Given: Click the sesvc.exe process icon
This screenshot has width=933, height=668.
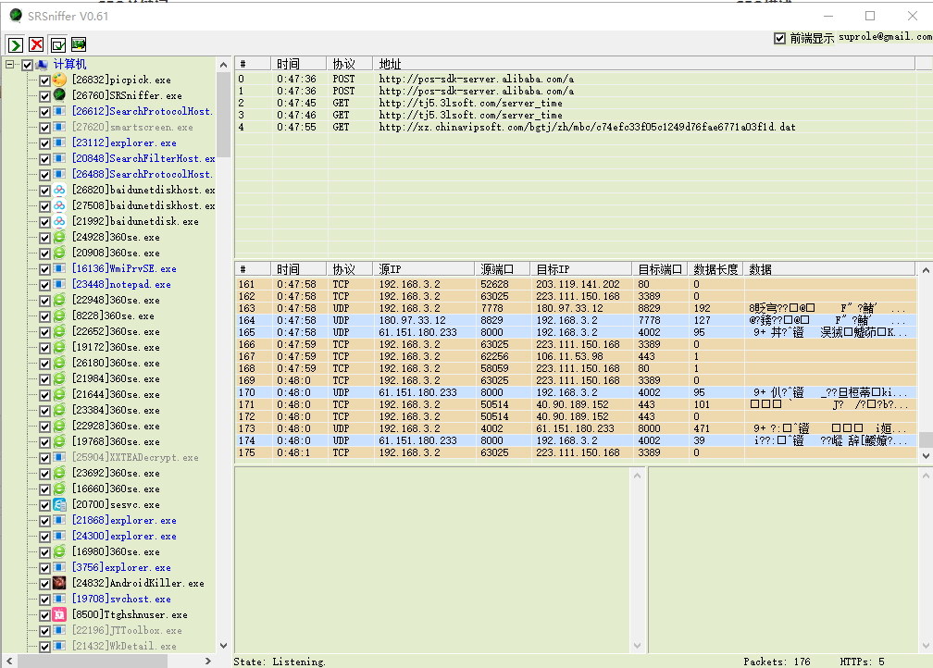Looking at the screenshot, I should pyautogui.click(x=59, y=504).
